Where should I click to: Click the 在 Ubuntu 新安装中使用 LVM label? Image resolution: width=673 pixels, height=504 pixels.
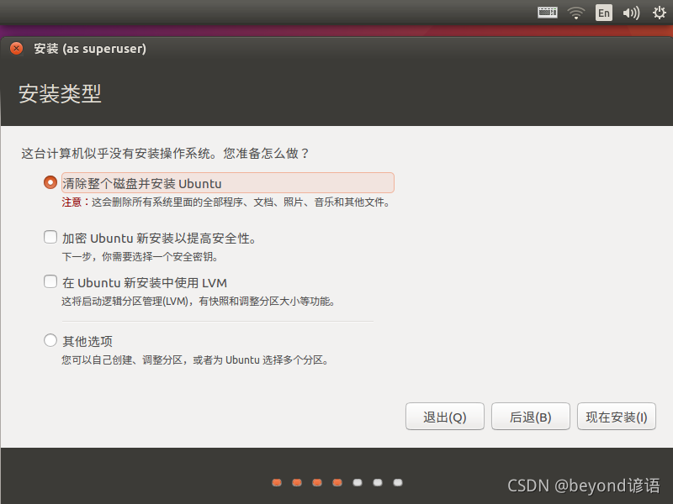click(145, 283)
